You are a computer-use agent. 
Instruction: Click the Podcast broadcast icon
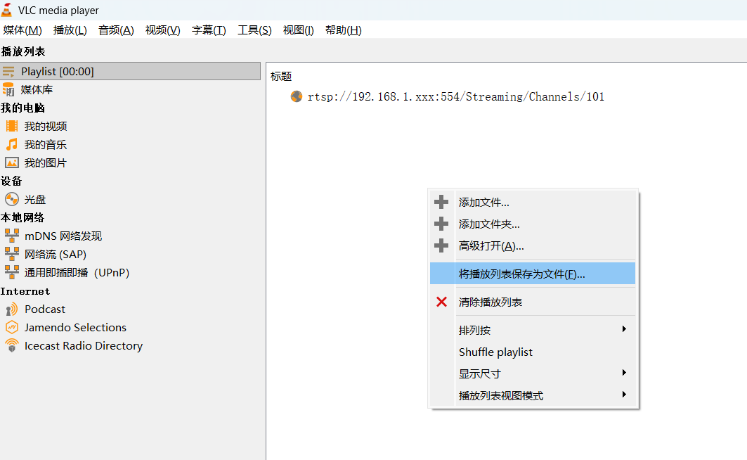point(12,309)
